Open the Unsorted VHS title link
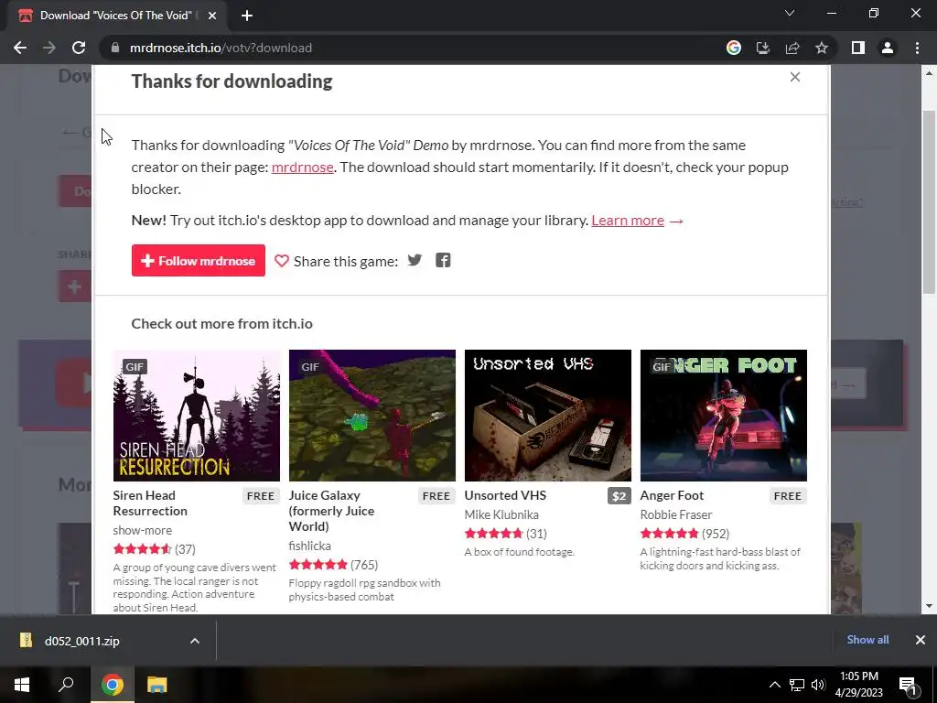 505,495
